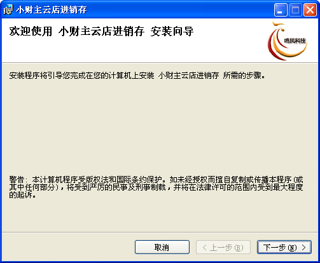The width and height of the screenshot is (320, 263).
Task: Click the warning line starting with 其中任何部分
Action: click(x=156, y=187)
